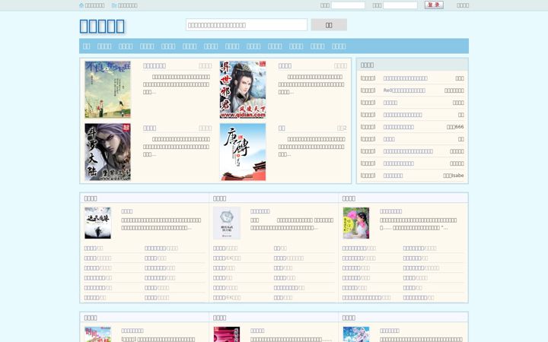Focus the password field beside the login button
This screenshot has height=342, width=548.
pyautogui.click(x=400, y=5)
